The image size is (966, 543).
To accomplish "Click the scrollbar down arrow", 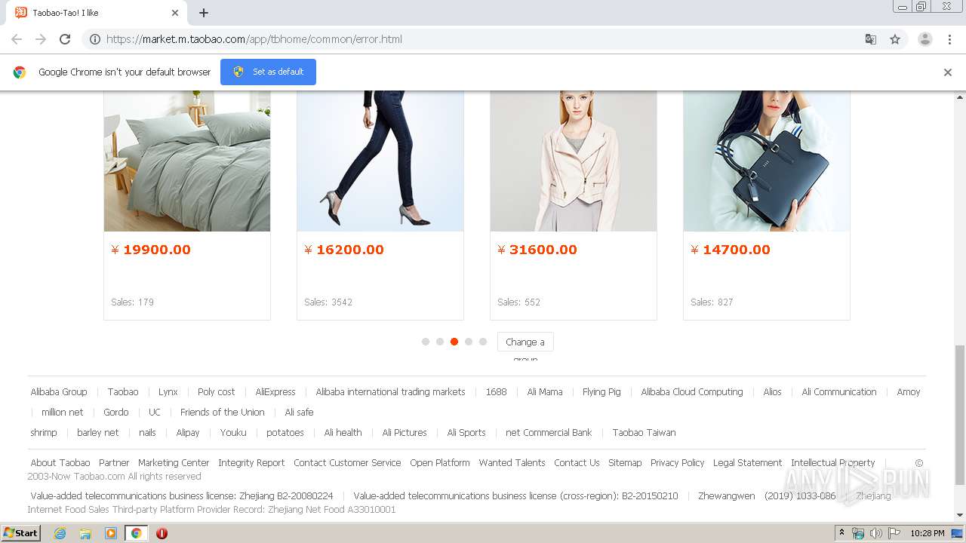I will point(960,515).
